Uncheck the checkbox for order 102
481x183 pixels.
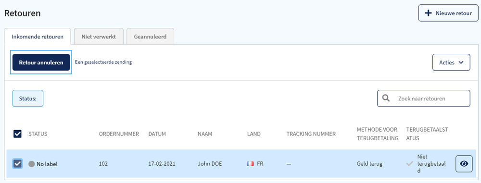[x=17, y=164]
